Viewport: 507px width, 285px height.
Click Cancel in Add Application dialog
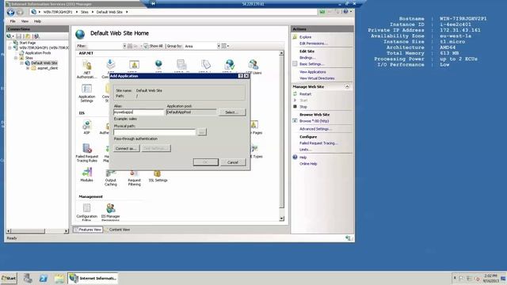coord(233,162)
